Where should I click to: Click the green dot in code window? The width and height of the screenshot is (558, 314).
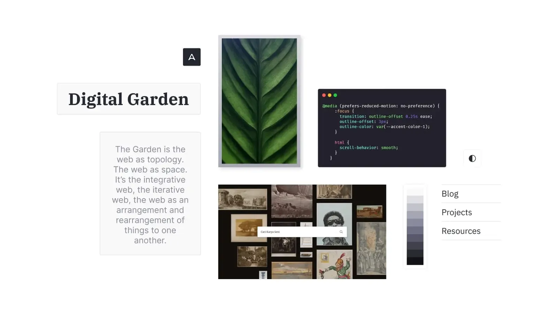[335, 95]
